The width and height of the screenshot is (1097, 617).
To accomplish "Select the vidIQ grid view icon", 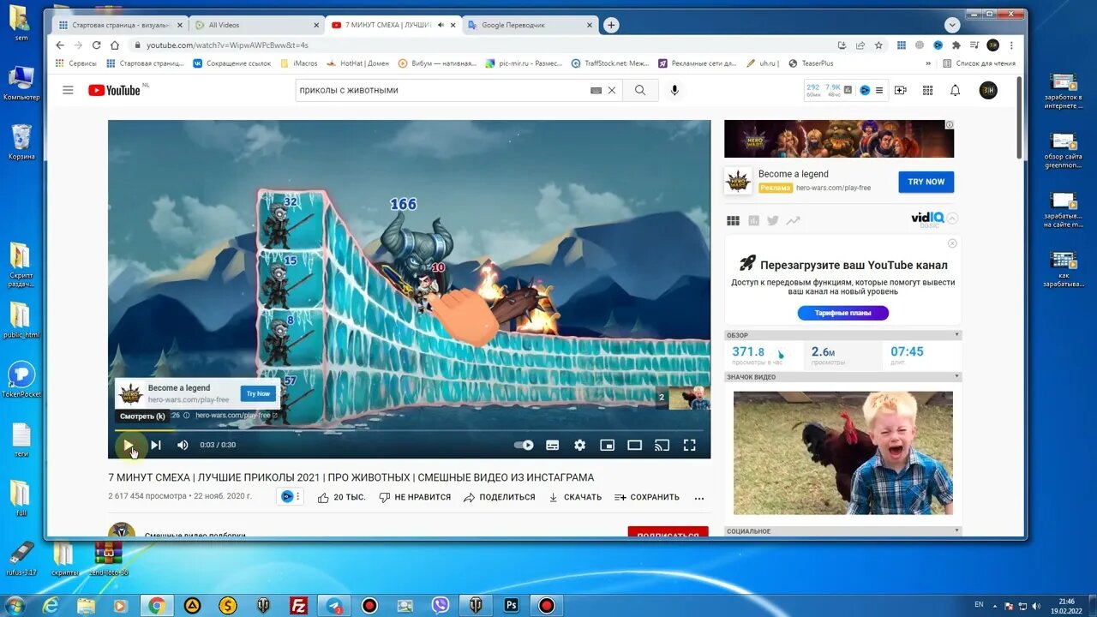I will tap(733, 220).
